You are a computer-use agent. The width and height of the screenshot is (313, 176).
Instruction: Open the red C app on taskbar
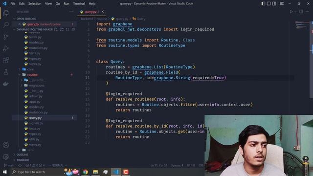(x=126, y=172)
